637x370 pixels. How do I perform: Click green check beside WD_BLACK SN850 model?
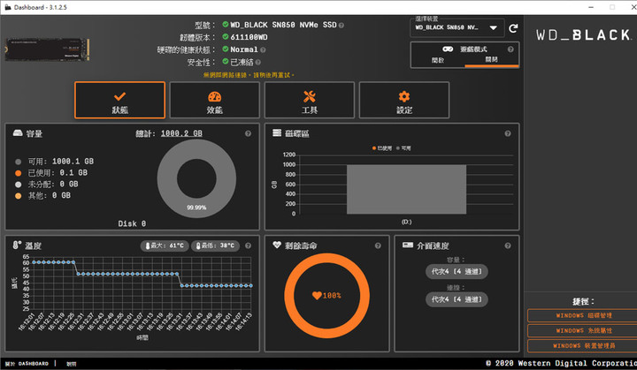tap(226, 25)
